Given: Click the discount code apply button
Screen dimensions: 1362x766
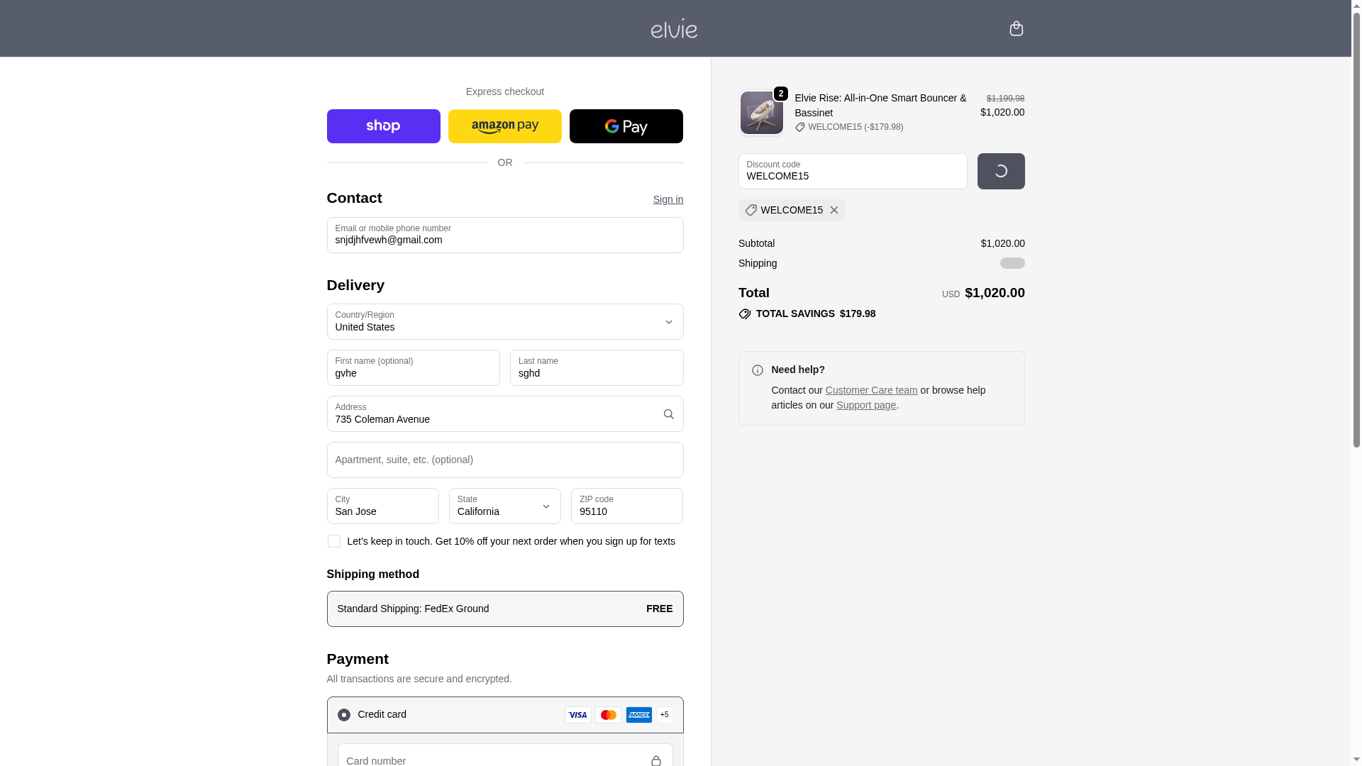Looking at the screenshot, I should coord(1000,172).
